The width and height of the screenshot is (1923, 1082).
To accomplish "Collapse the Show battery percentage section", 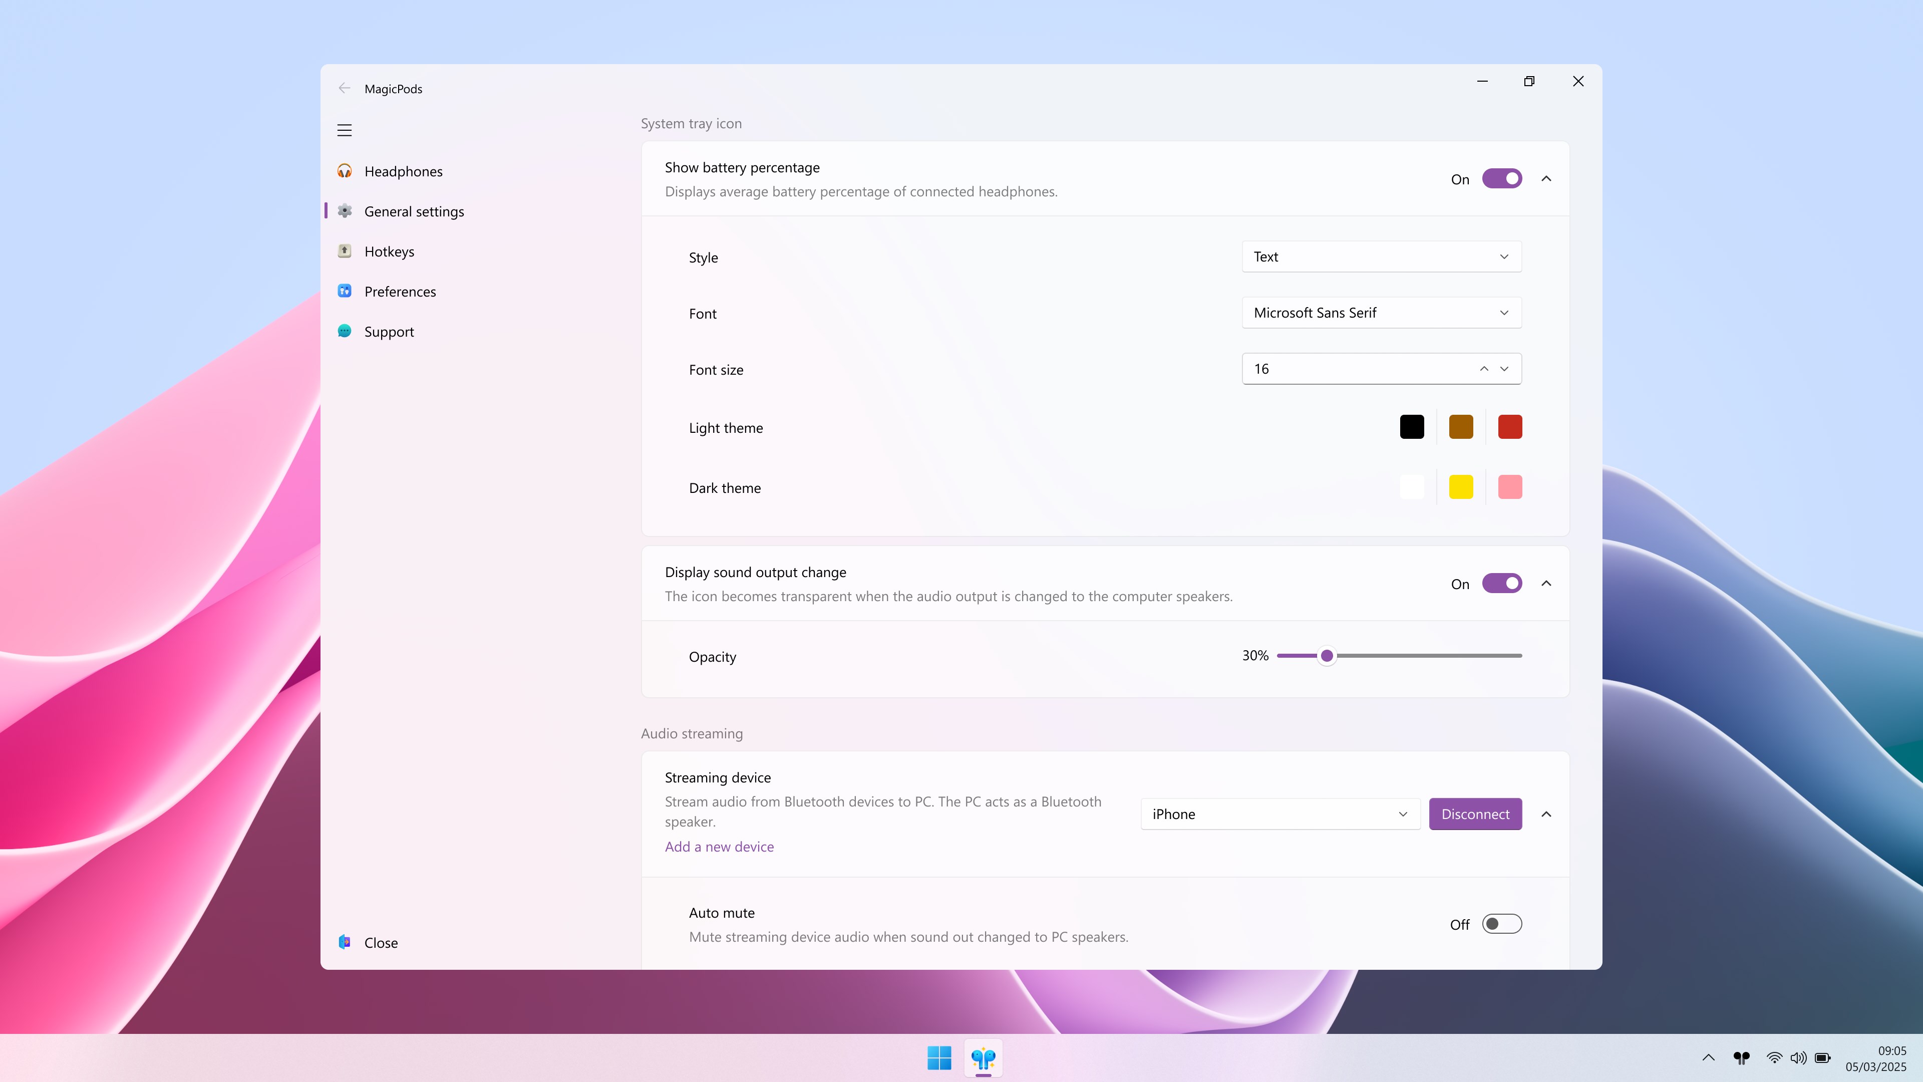I will click(x=1546, y=178).
